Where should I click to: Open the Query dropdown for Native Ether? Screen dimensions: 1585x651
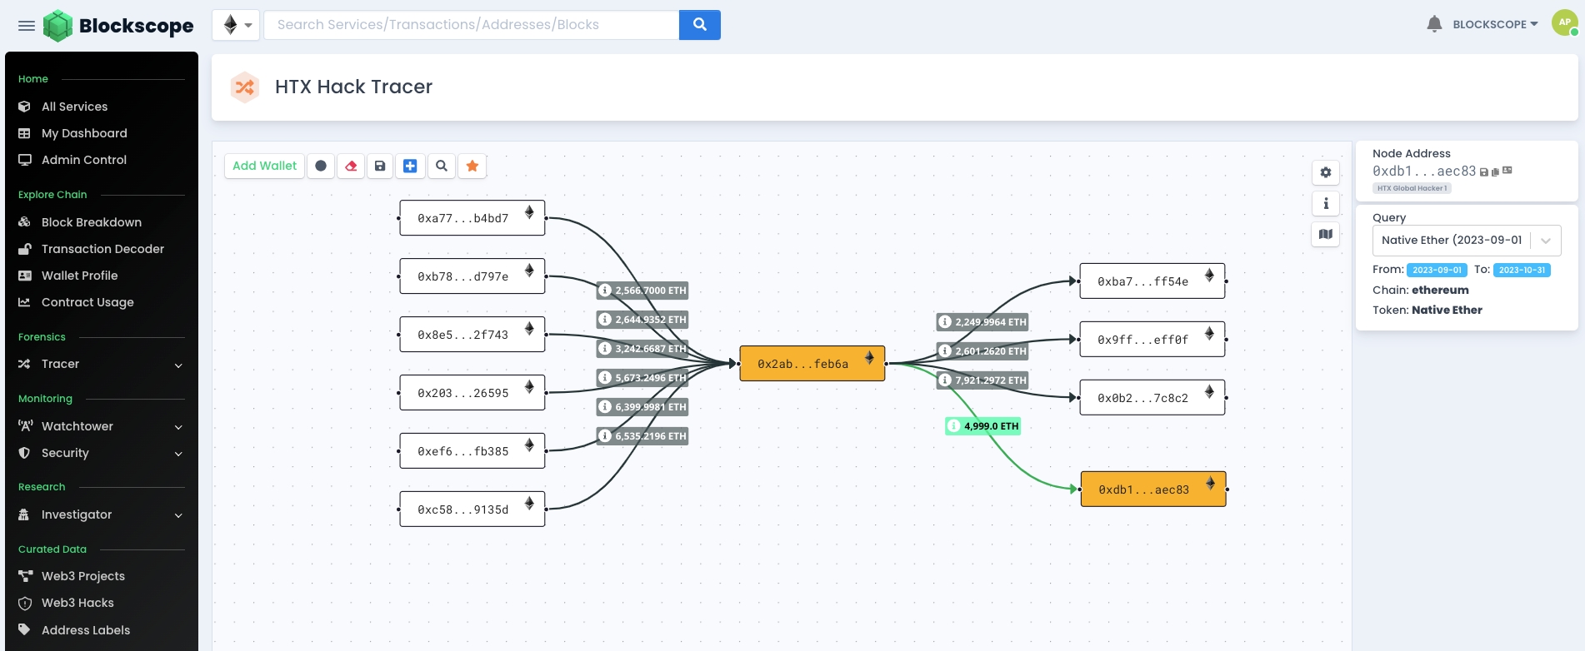point(1466,241)
